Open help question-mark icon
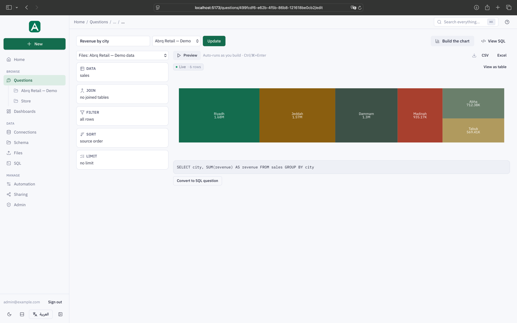 (507, 22)
